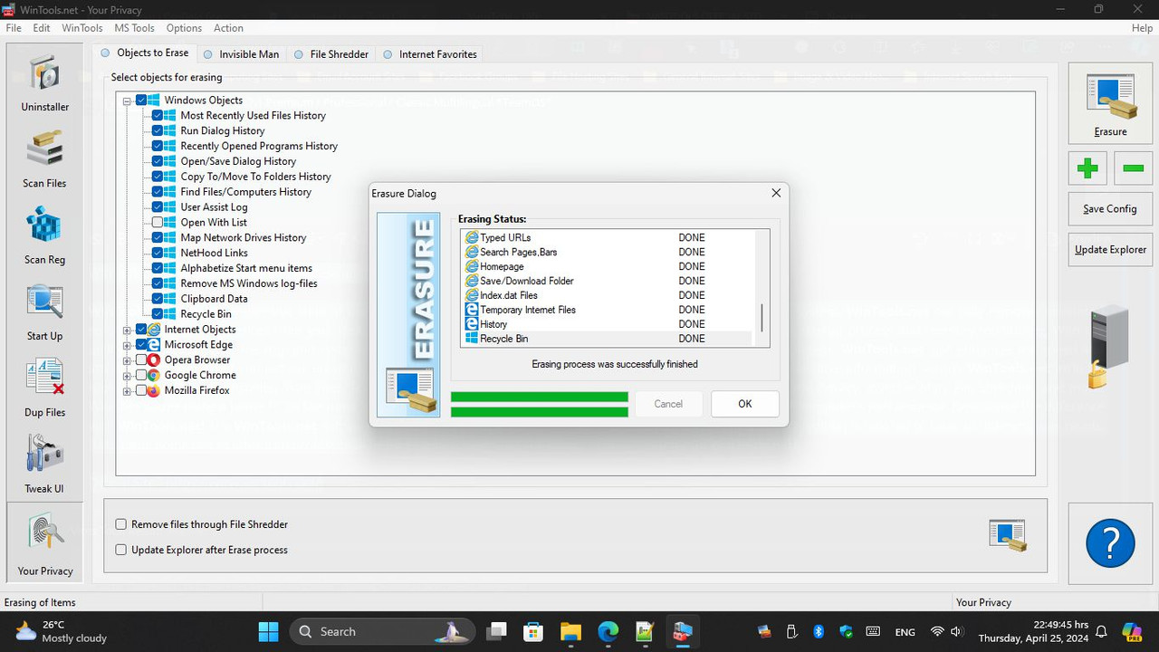Image resolution: width=1159 pixels, height=652 pixels.
Task: Click the blue help question mark
Action: pyautogui.click(x=1110, y=543)
